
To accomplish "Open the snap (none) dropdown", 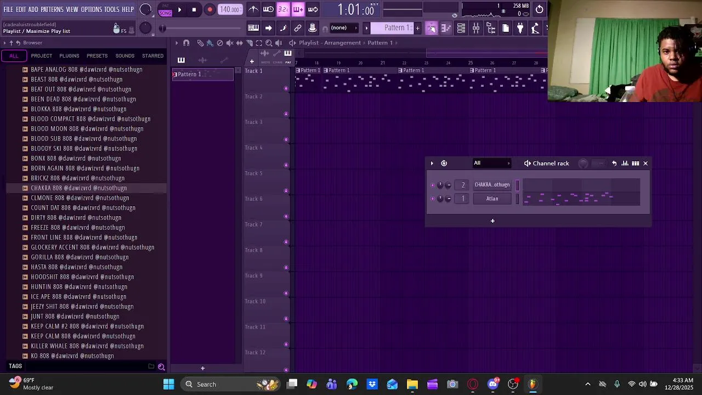I will click(343, 28).
